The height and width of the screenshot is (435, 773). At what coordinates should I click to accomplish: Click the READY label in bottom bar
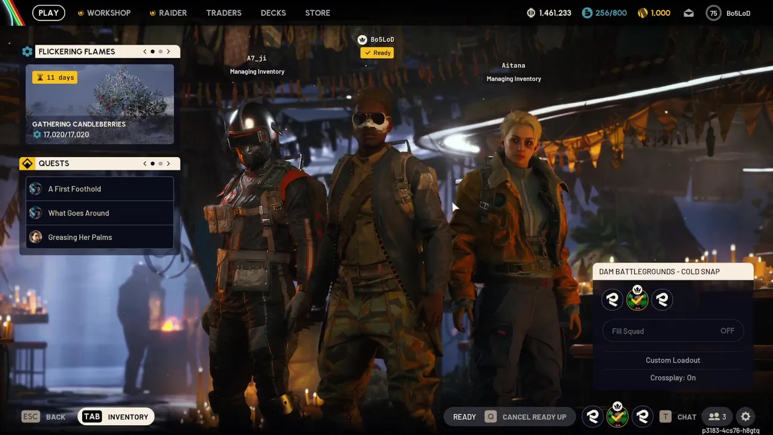464,417
